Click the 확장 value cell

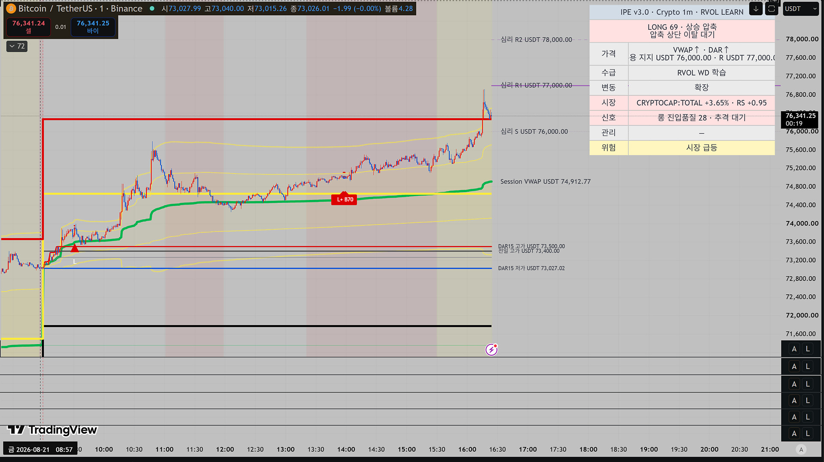[702, 88]
